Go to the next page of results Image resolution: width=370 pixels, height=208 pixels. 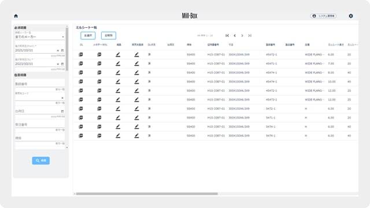(x=242, y=36)
